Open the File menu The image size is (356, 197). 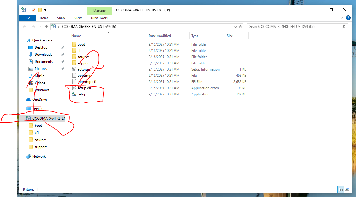27,18
